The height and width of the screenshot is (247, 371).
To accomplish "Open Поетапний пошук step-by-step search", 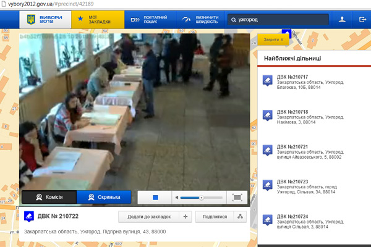I will [150, 20].
